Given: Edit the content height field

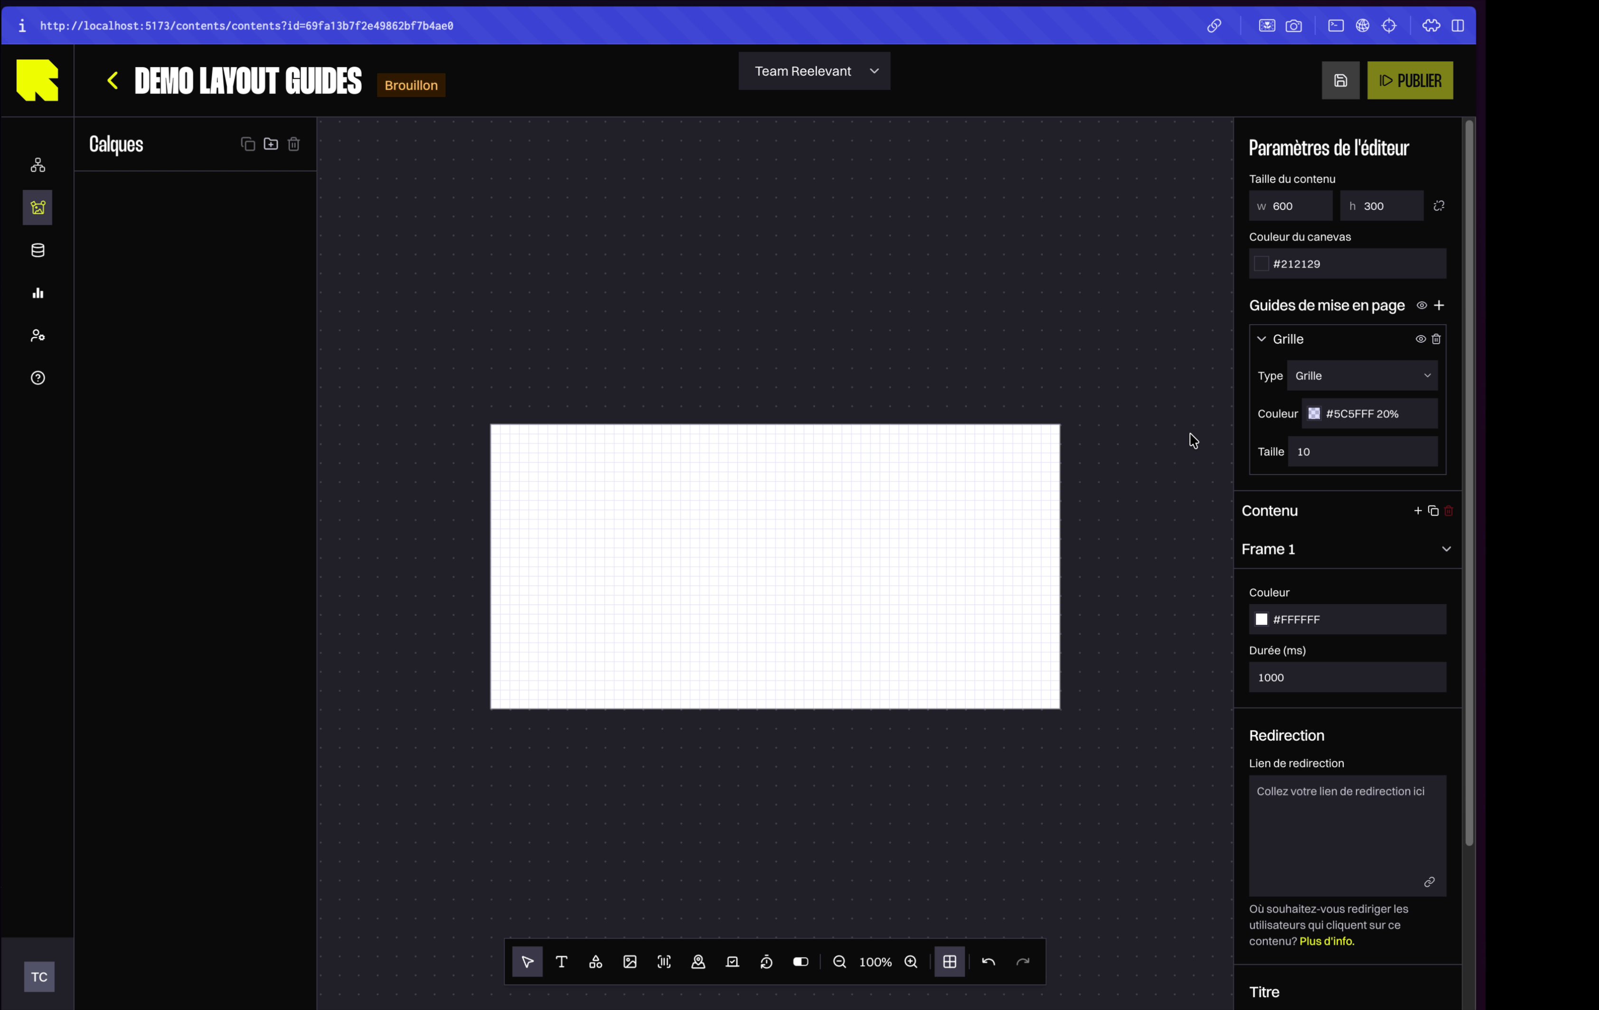Looking at the screenshot, I should (x=1382, y=206).
